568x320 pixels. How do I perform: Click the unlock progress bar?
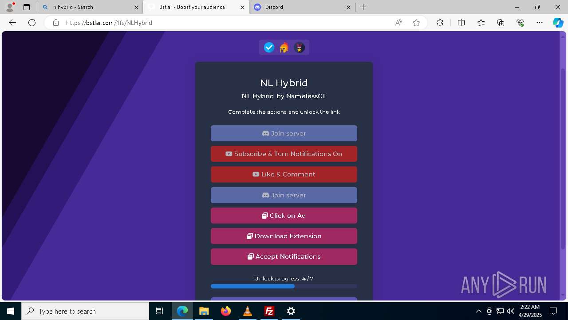point(284,286)
